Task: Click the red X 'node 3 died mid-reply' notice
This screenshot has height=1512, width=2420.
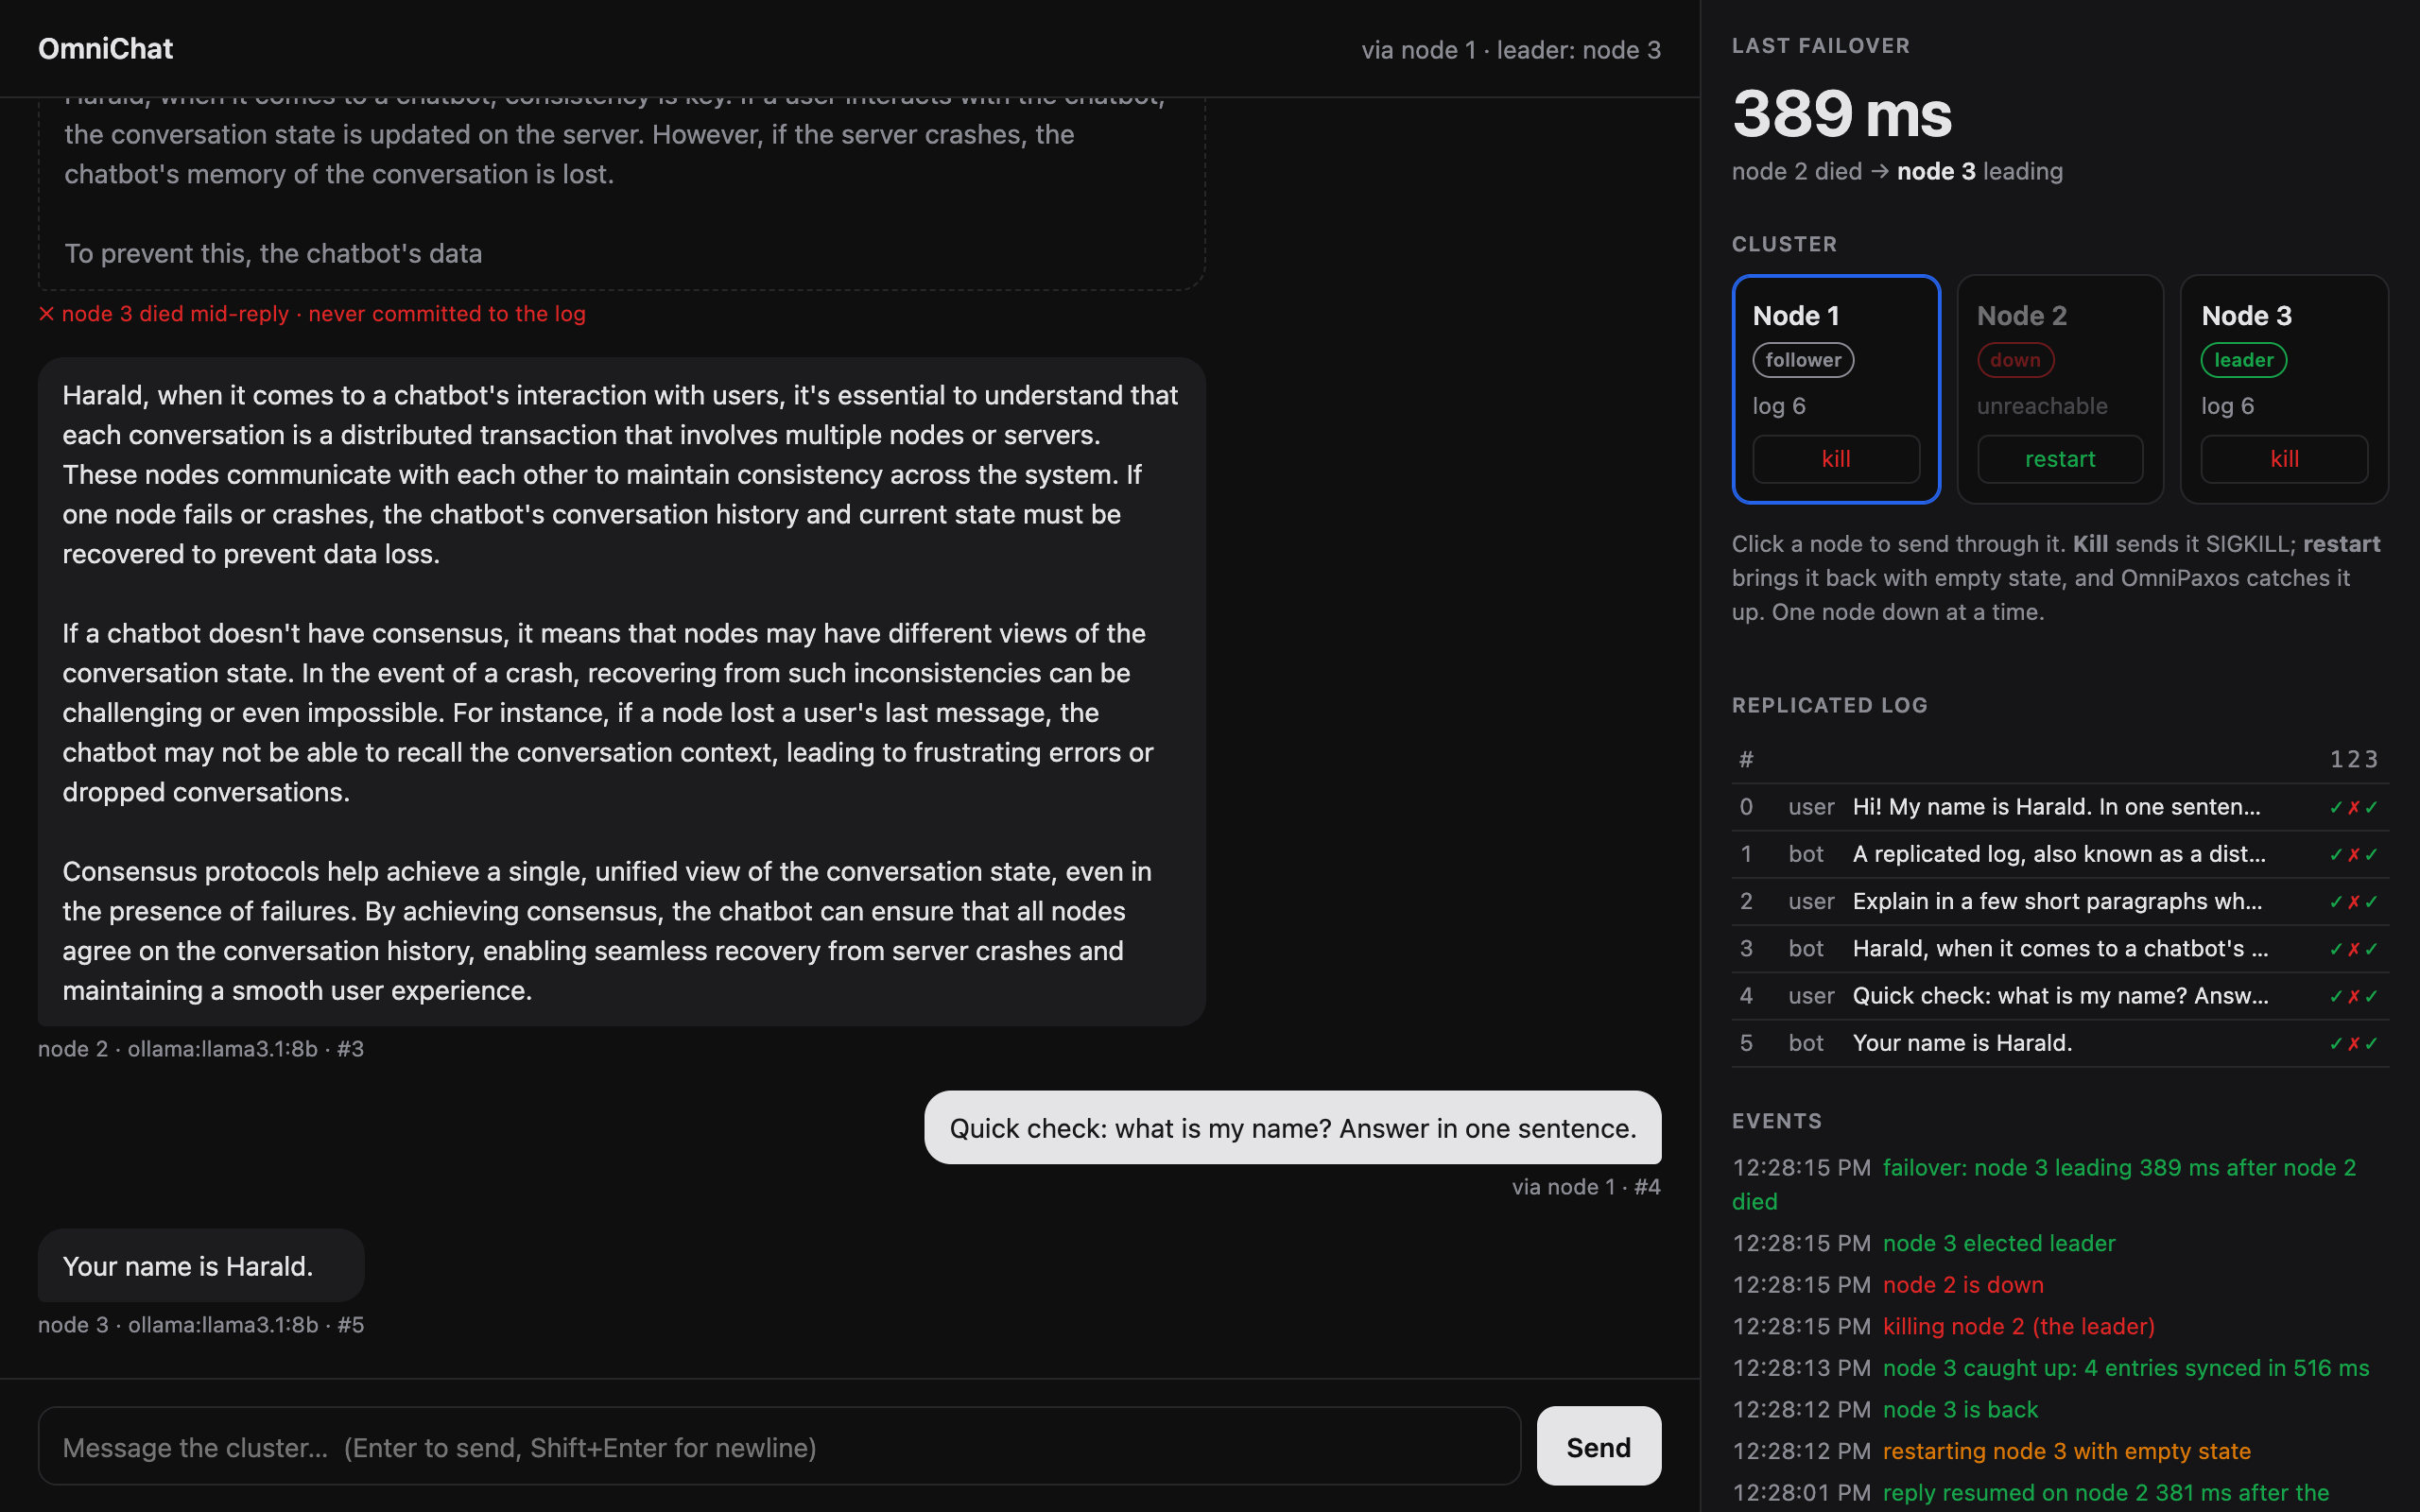Action: click(312, 314)
